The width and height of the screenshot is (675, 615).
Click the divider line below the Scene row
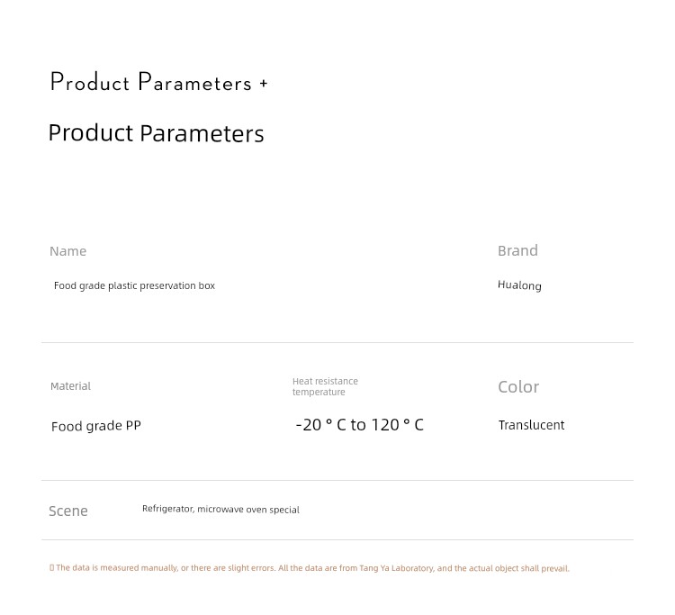[x=337, y=539]
